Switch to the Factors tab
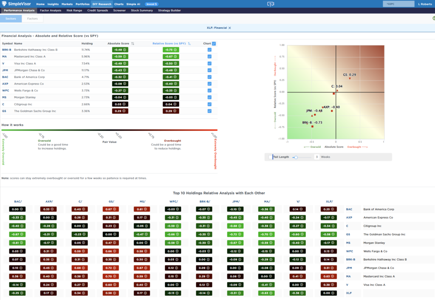This screenshot has height=300, width=435. tap(32, 19)
